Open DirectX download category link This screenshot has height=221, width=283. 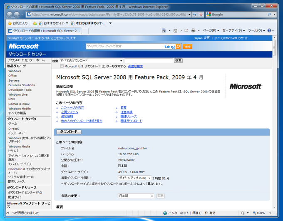[x=14, y=129]
